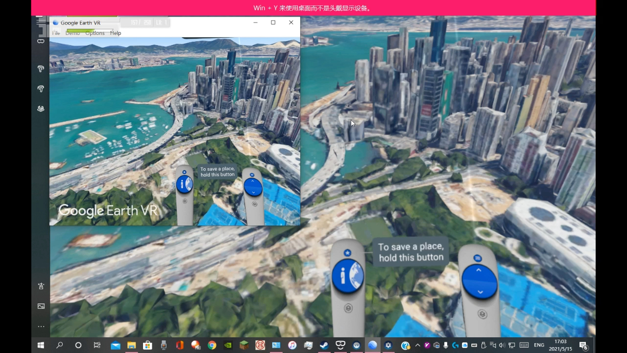Open Microsoft Store from the taskbar
Image resolution: width=627 pixels, height=353 pixels.
[x=147, y=345]
